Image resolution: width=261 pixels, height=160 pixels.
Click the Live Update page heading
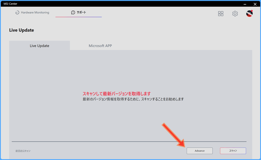tap(22, 30)
